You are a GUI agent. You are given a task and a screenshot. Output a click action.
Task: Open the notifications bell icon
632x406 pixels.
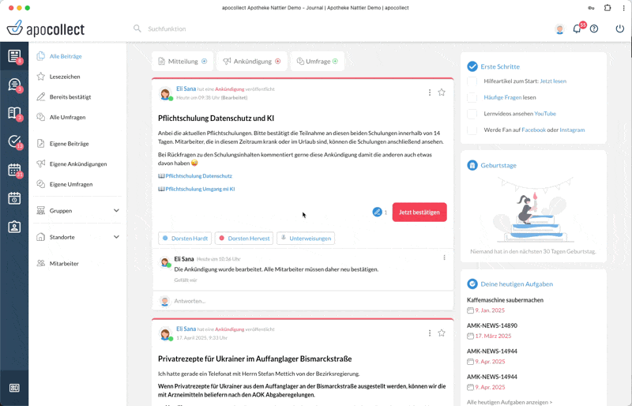pos(577,29)
